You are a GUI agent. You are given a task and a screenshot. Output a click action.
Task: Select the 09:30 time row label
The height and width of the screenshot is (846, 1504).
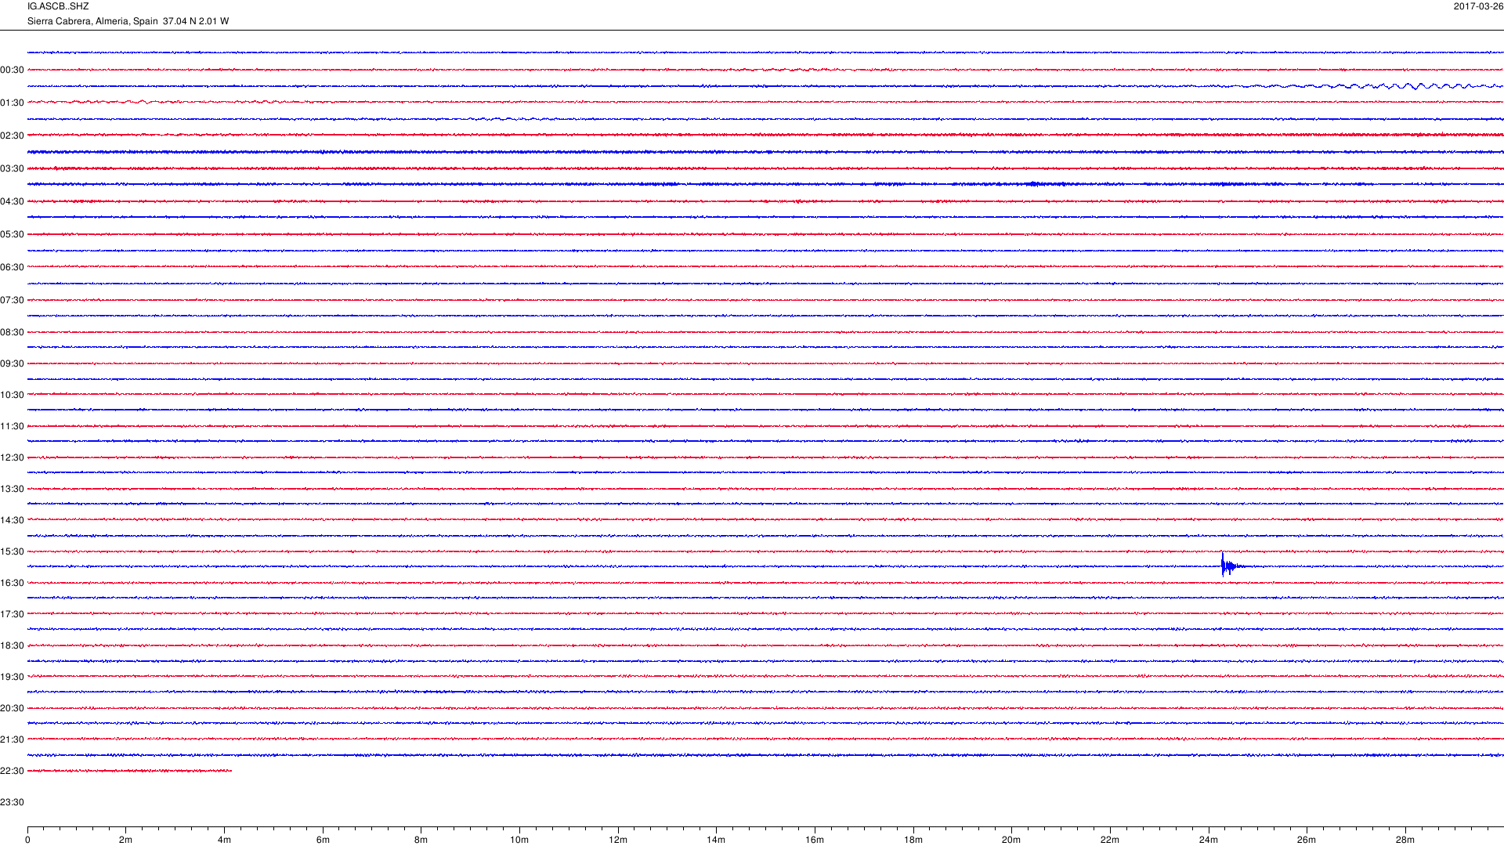click(12, 364)
